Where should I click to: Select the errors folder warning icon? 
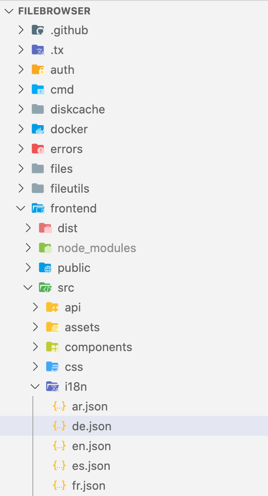(38, 149)
